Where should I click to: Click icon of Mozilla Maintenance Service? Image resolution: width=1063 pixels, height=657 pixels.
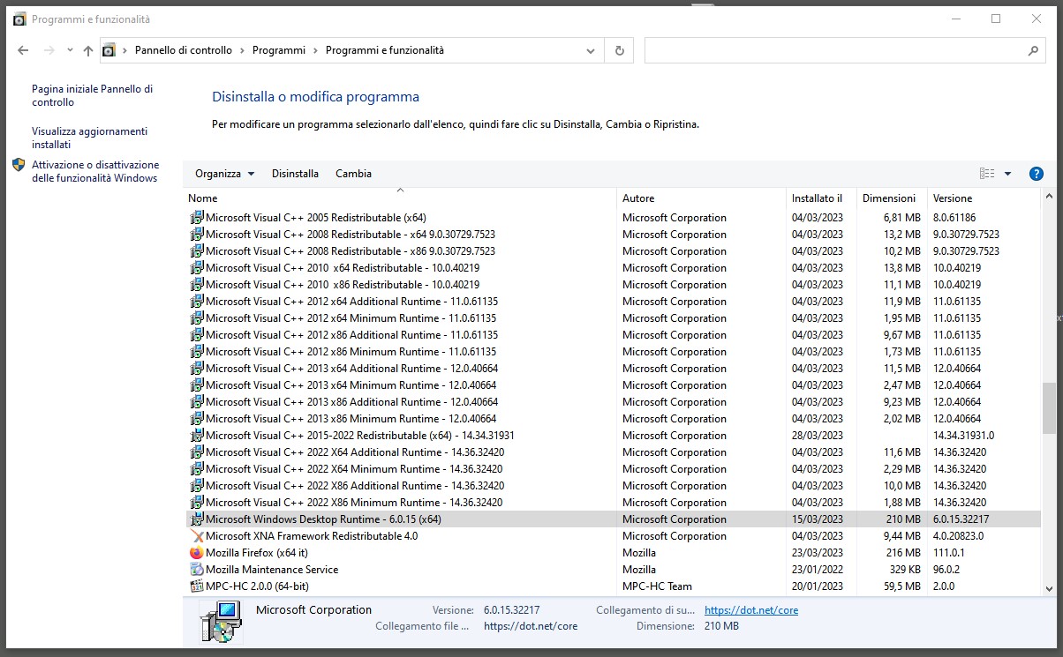(x=197, y=570)
